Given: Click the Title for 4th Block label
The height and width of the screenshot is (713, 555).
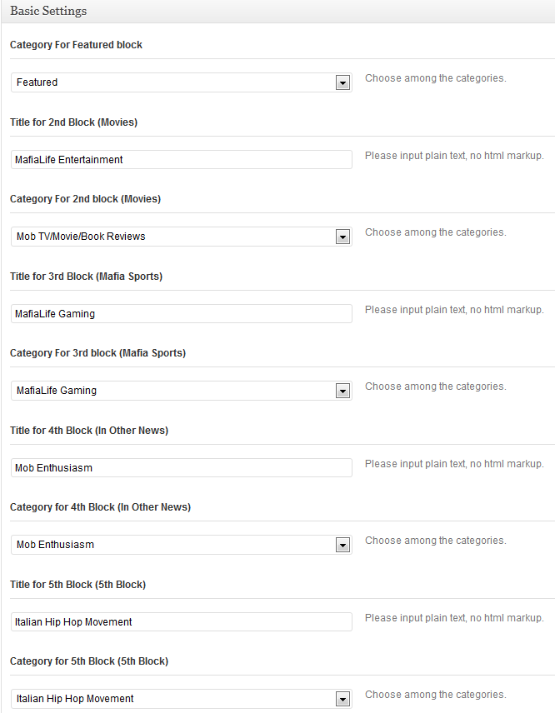Looking at the screenshot, I should [x=89, y=430].
